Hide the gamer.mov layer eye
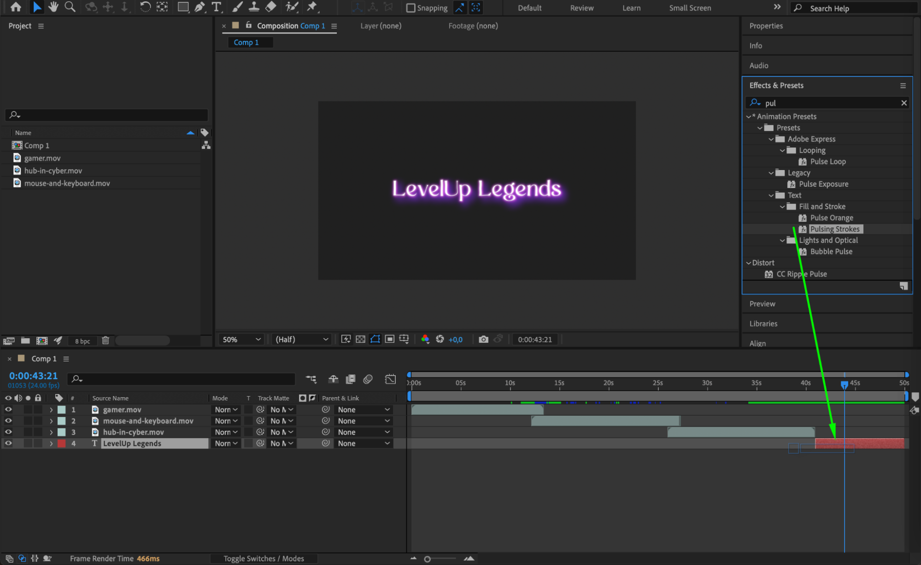The image size is (921, 565). (8, 409)
